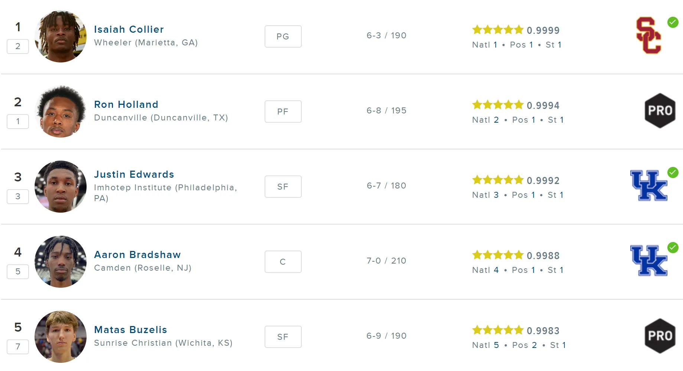Click green checkmark on Justin Edwards' row
The width and height of the screenshot is (683, 371).
coord(673,172)
